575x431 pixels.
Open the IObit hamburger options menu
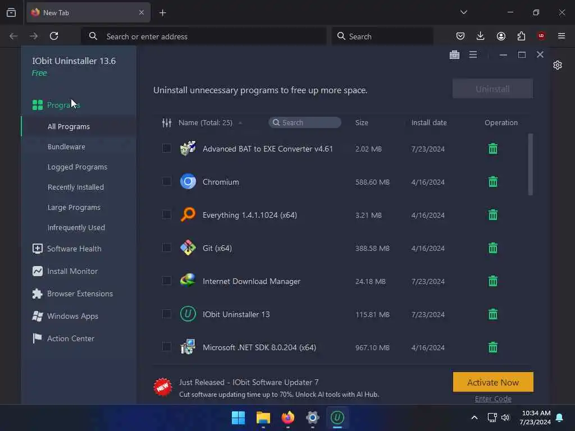tap(473, 54)
